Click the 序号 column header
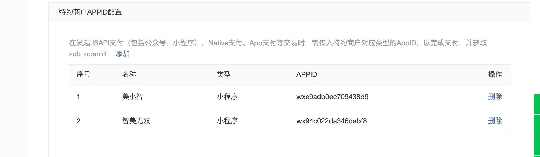The width and height of the screenshot is (540, 157). 83,74
